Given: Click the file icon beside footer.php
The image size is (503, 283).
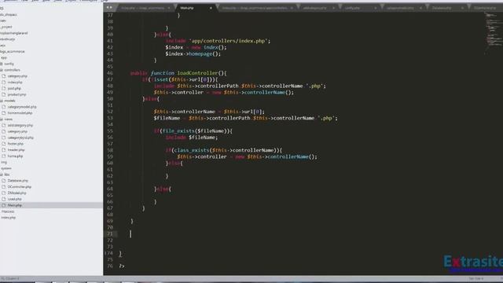Looking at the screenshot, I should 4,144.
